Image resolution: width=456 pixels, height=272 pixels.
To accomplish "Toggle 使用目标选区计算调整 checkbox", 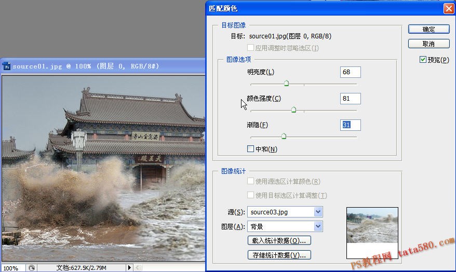I will pos(250,195).
